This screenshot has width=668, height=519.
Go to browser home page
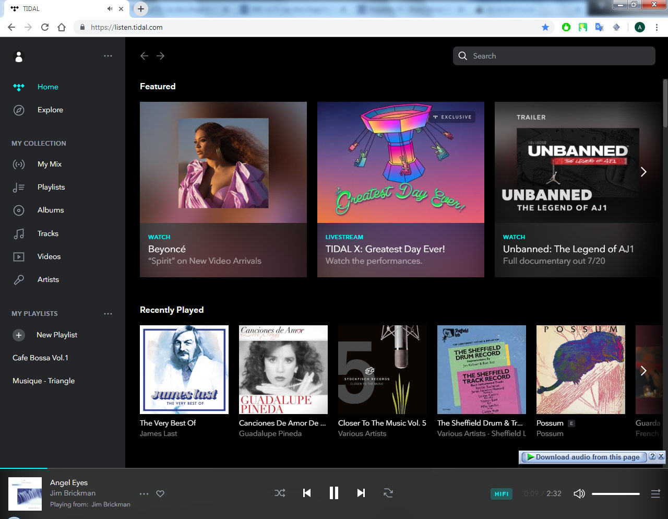[62, 27]
